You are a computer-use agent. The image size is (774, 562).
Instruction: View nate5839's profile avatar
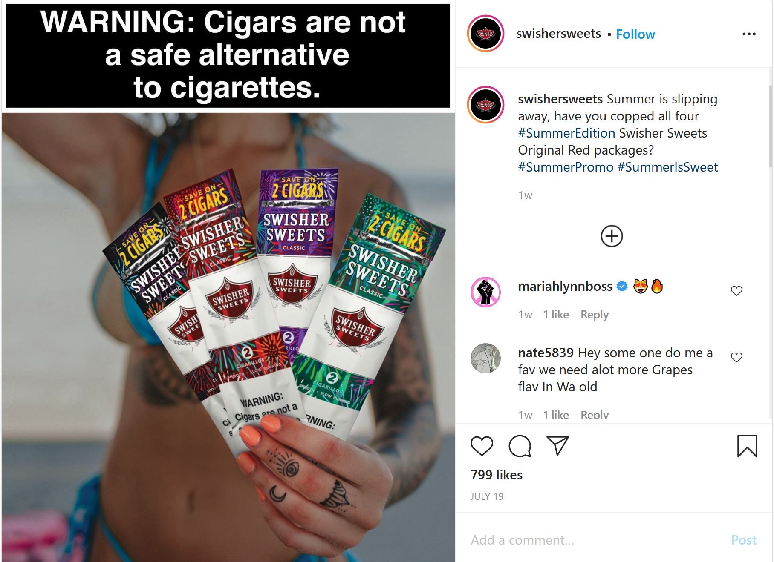tap(485, 358)
